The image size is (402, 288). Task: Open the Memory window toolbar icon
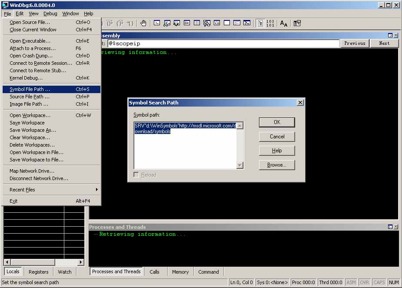(197, 23)
